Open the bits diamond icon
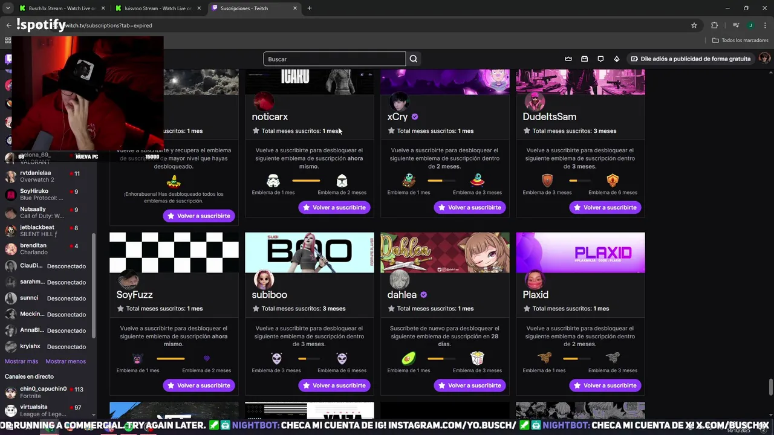Screen dimensions: 774x435 tap(616, 59)
